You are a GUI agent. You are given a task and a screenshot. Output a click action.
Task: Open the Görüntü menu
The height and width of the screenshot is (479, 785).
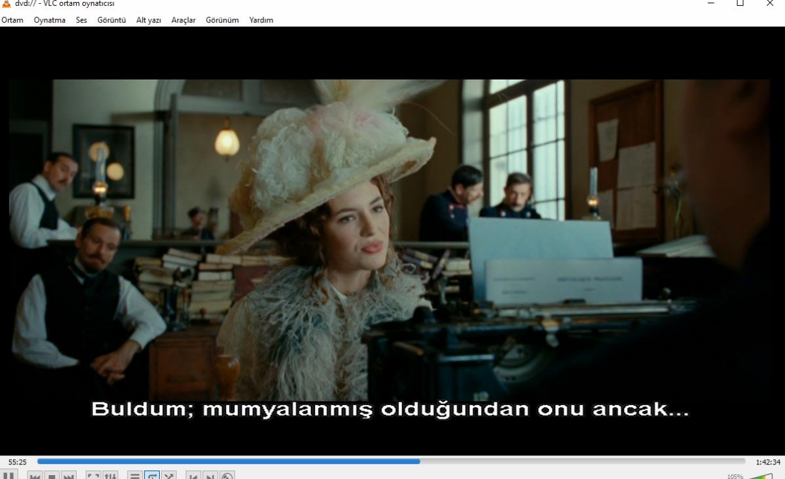pos(112,20)
